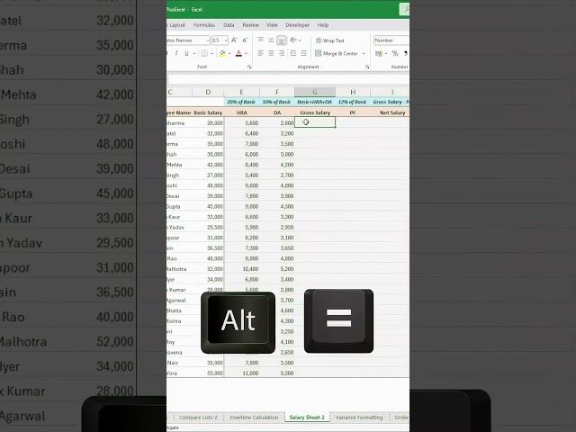Apply Comma Style format
This screenshot has height=432, width=576.
click(406, 54)
